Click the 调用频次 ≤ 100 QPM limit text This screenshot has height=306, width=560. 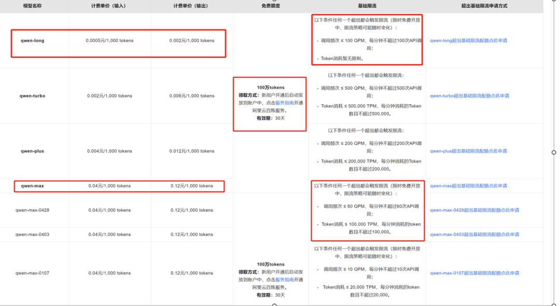point(371,44)
